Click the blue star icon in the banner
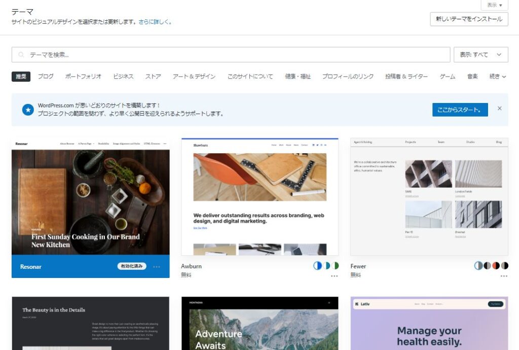Image resolution: width=519 pixels, height=350 pixels. tap(28, 110)
